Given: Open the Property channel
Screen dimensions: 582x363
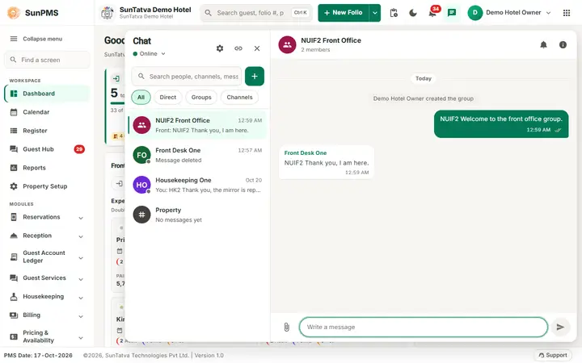Looking at the screenshot, I should click(197, 215).
